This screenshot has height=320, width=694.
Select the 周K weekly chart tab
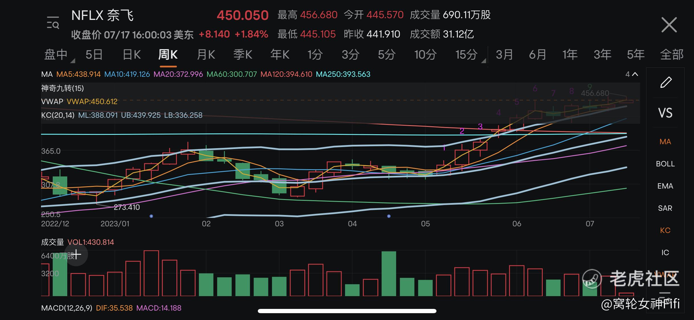pos(168,54)
